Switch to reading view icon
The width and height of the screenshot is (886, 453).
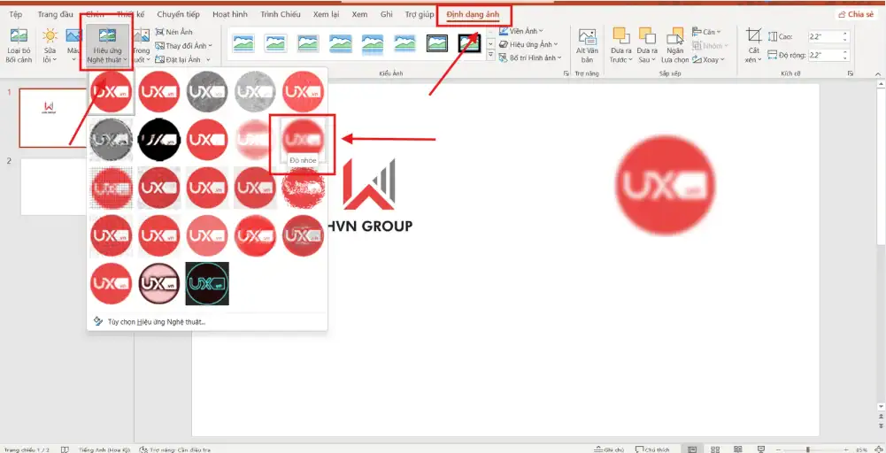[x=738, y=449]
